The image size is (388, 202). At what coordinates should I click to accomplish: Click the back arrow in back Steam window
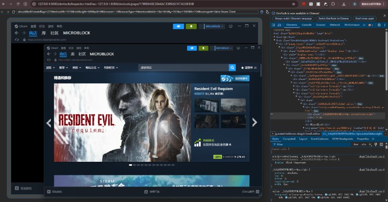click(16, 33)
